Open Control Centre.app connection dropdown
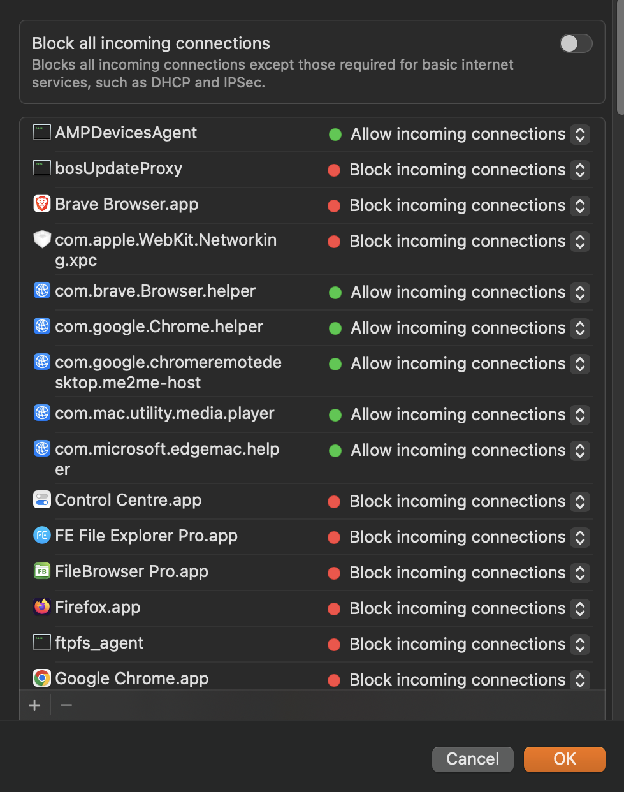Viewport: 624px width, 792px height. click(x=579, y=502)
